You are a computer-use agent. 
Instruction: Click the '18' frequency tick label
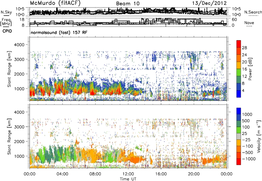point(22,20)
